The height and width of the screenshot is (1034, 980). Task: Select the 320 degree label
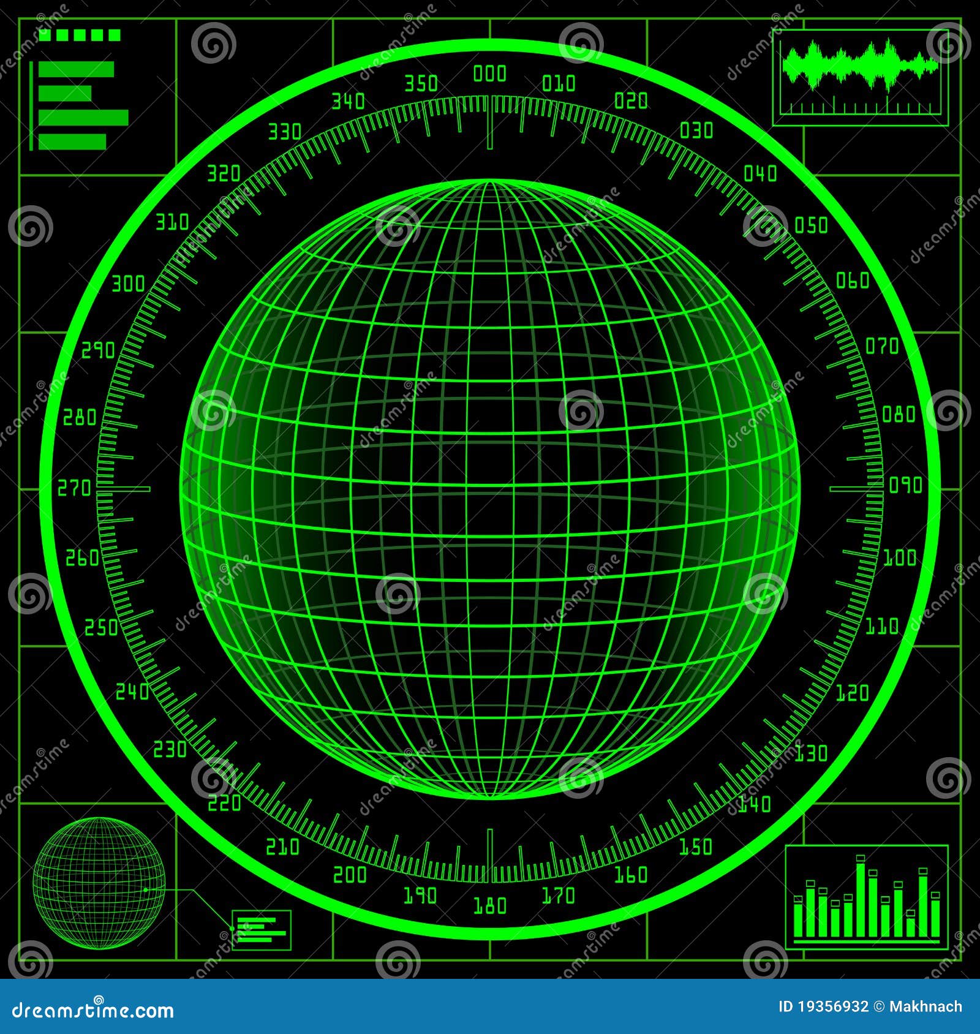[224, 173]
